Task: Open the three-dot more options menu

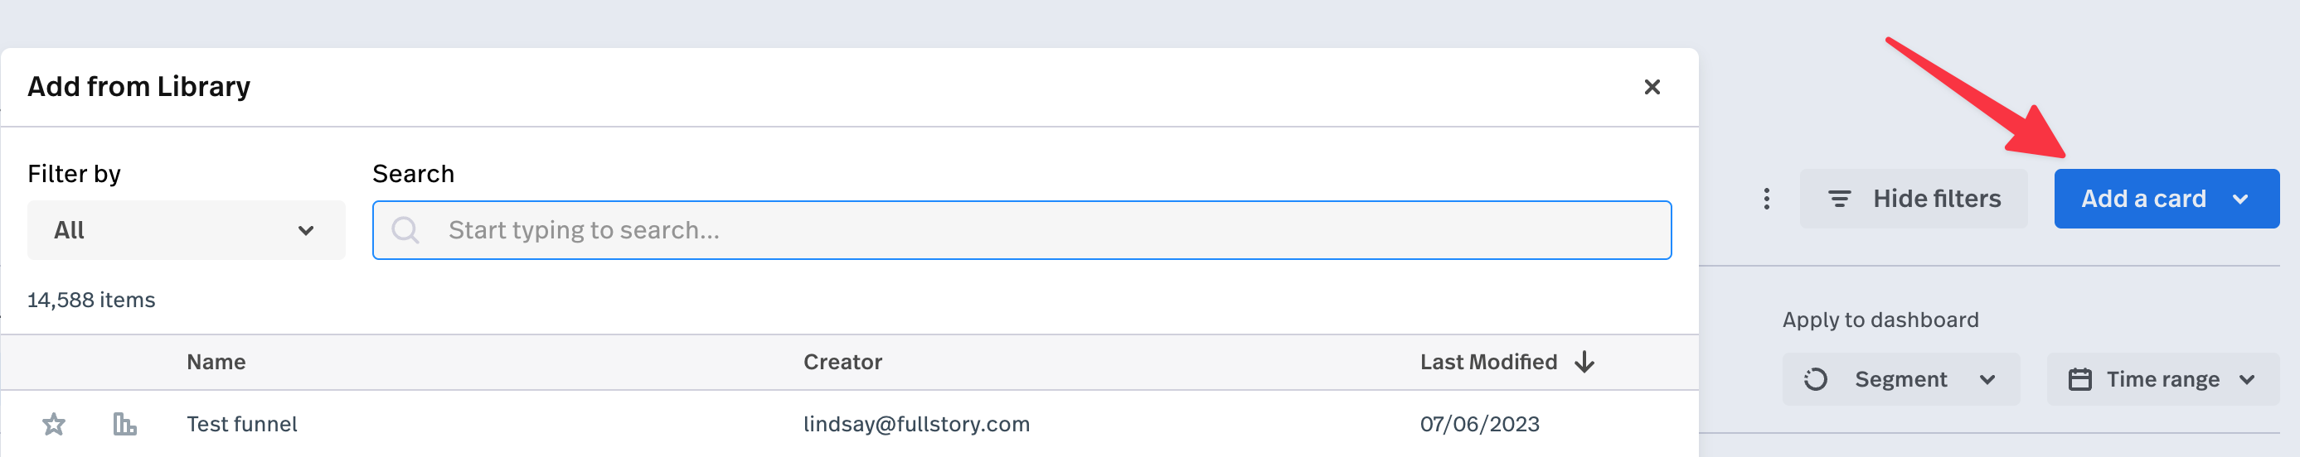Action: [x=1766, y=199]
